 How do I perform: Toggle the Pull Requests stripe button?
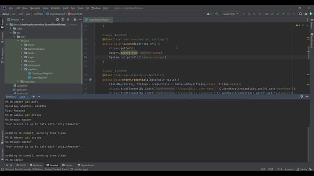click(x=2, y=55)
